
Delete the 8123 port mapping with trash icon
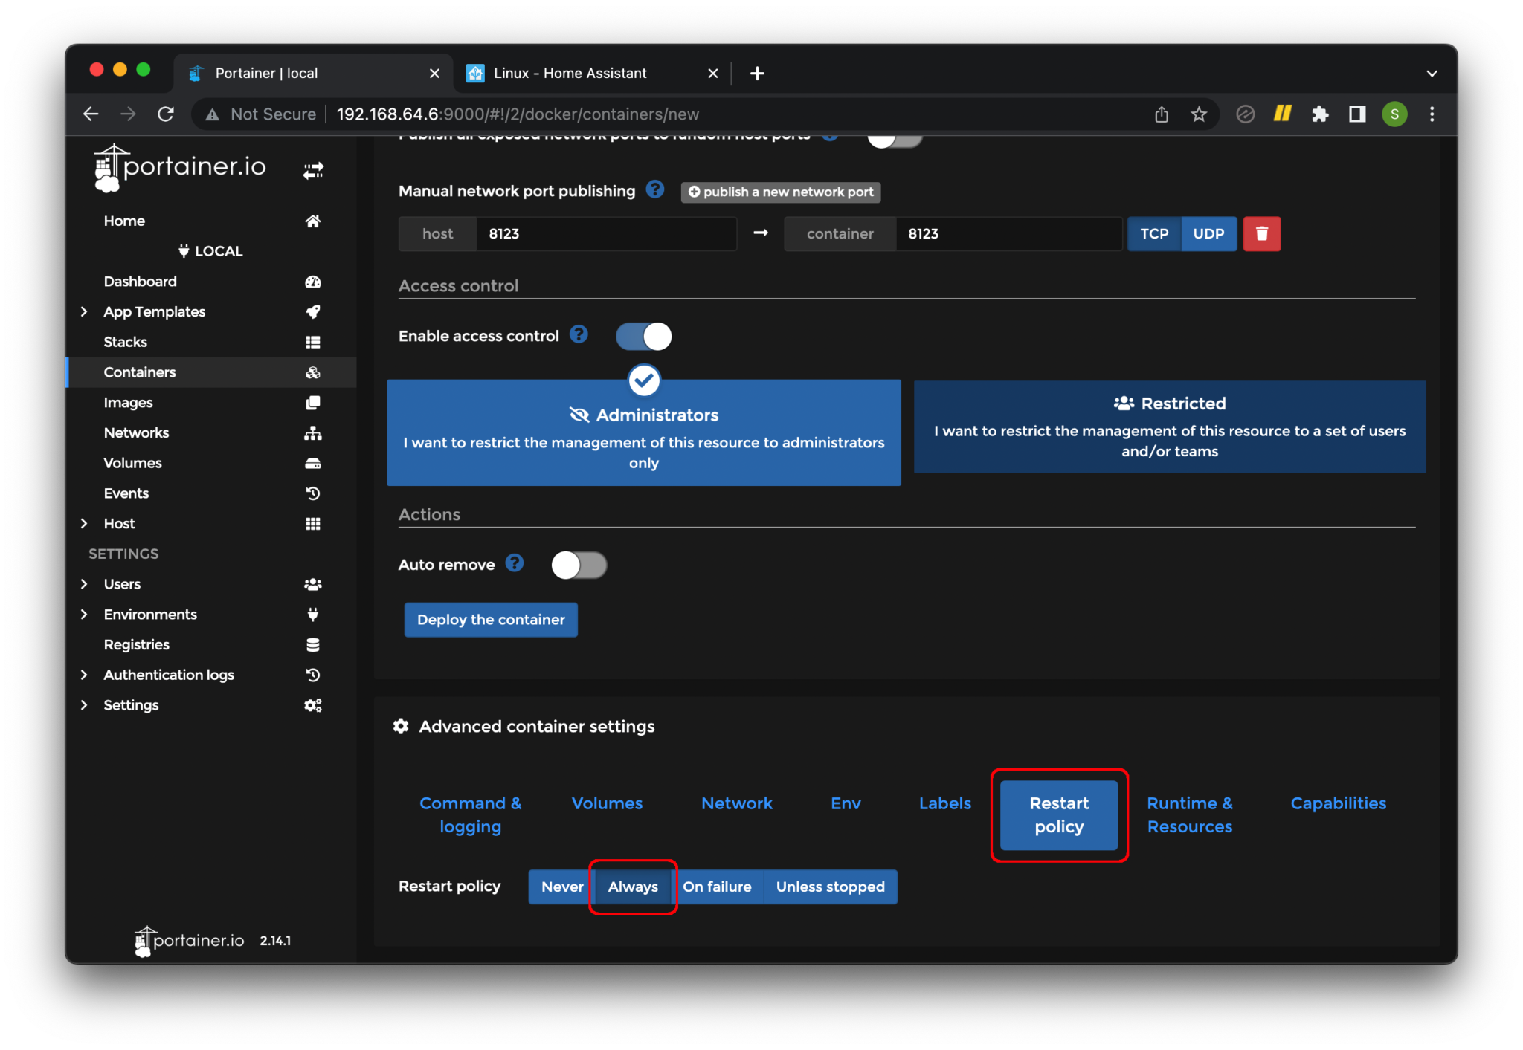coord(1261,233)
